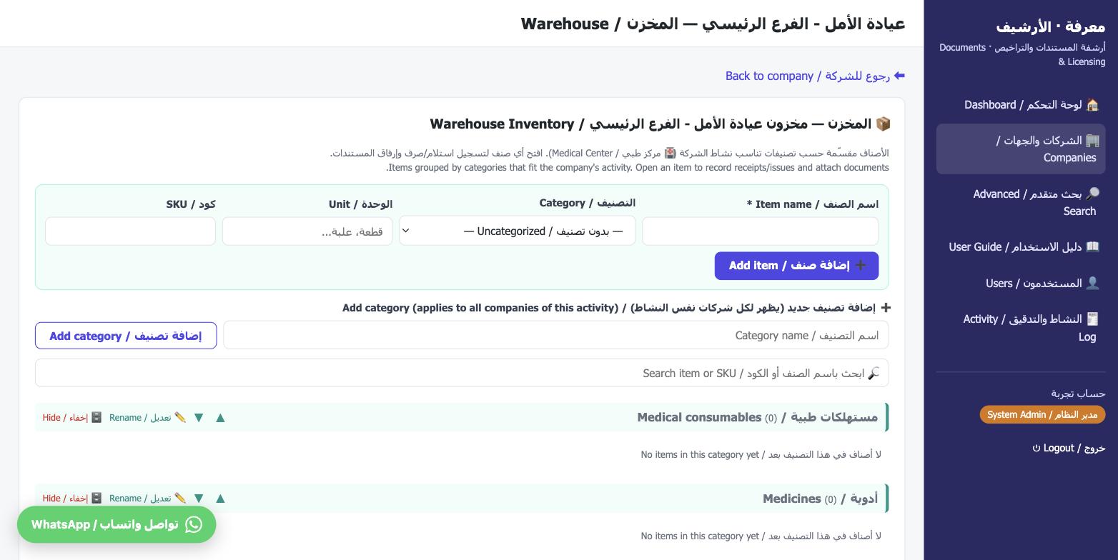Open Activity Log in sidebar

click(x=1021, y=328)
